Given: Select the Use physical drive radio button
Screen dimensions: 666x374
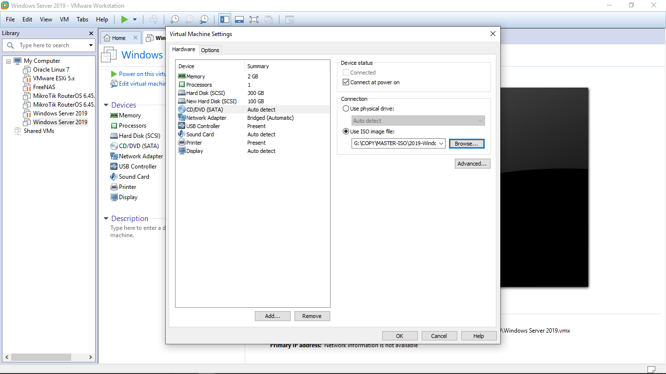Looking at the screenshot, I should tap(346, 109).
